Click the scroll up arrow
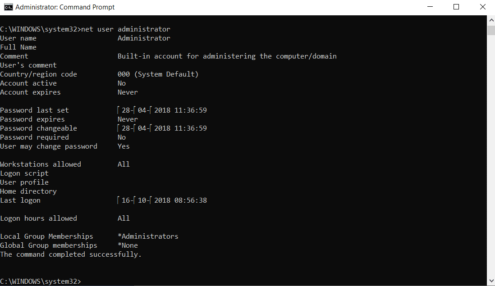This screenshot has width=495, height=286. tap(491, 20)
